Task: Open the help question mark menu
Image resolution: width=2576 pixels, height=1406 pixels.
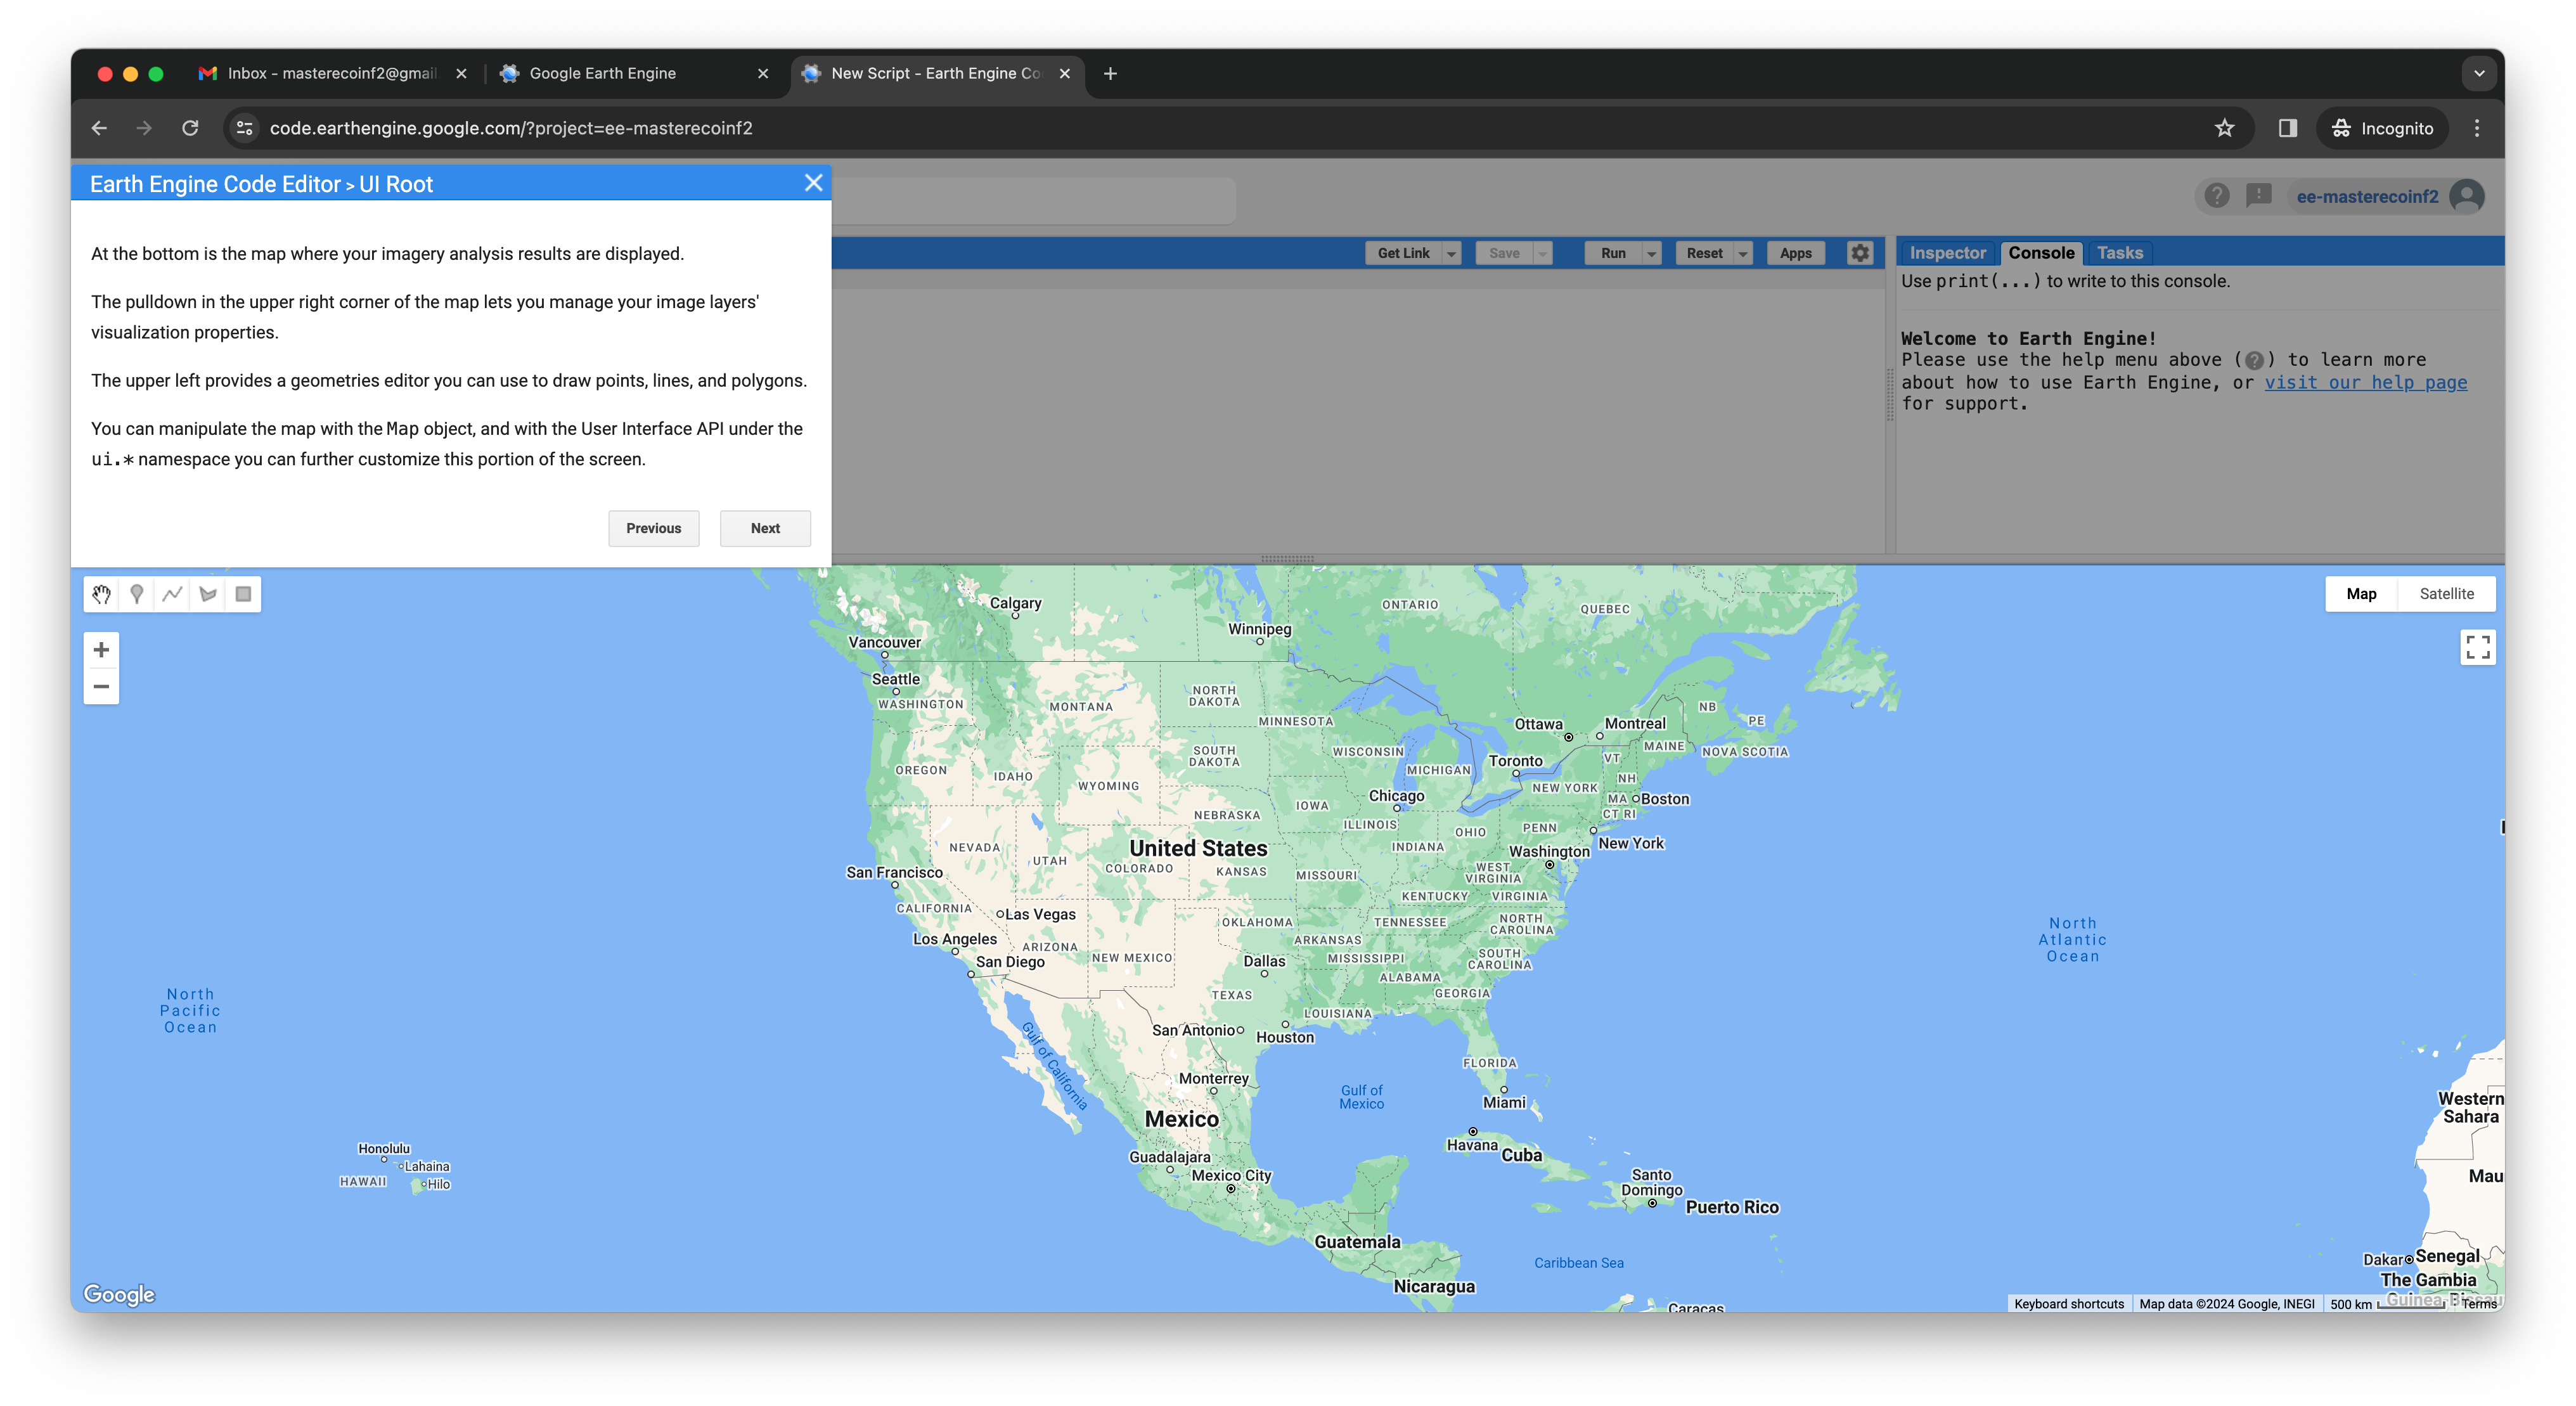Action: pyautogui.click(x=2216, y=196)
